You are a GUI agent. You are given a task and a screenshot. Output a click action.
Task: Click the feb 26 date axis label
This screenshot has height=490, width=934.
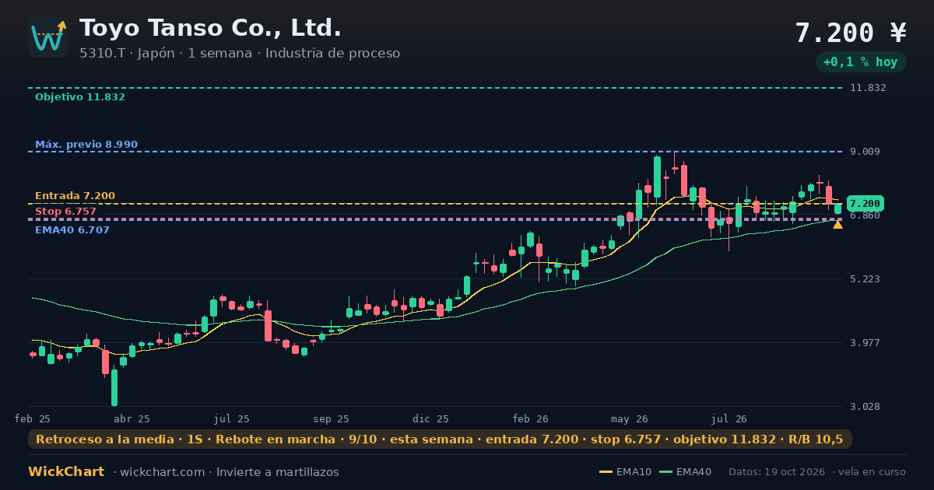point(531,418)
